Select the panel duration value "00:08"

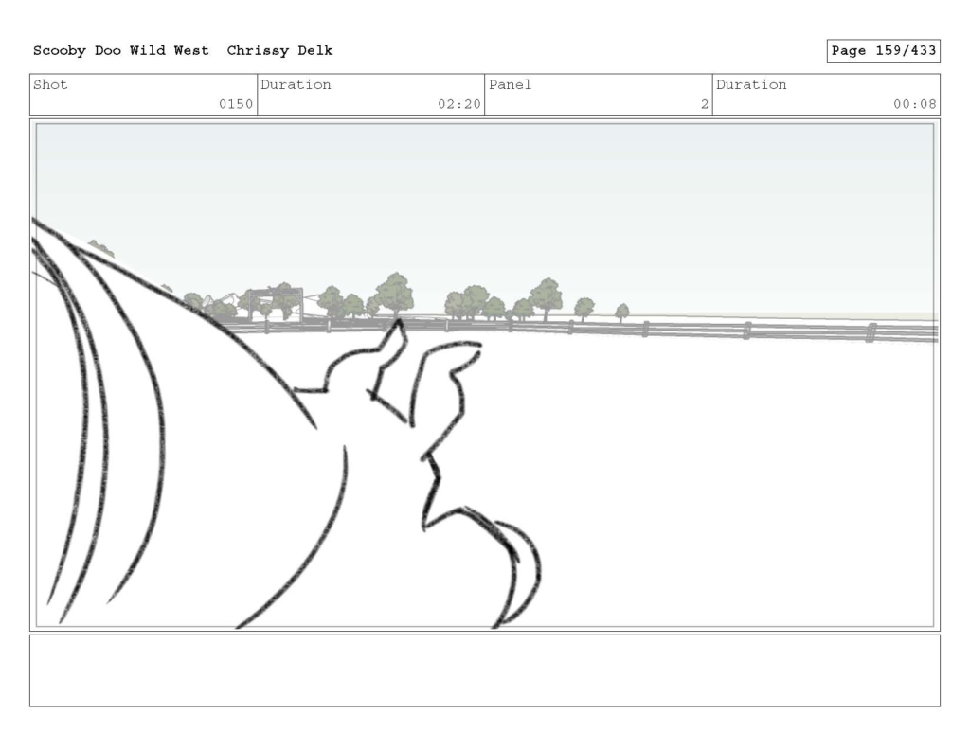pyautogui.click(x=914, y=104)
